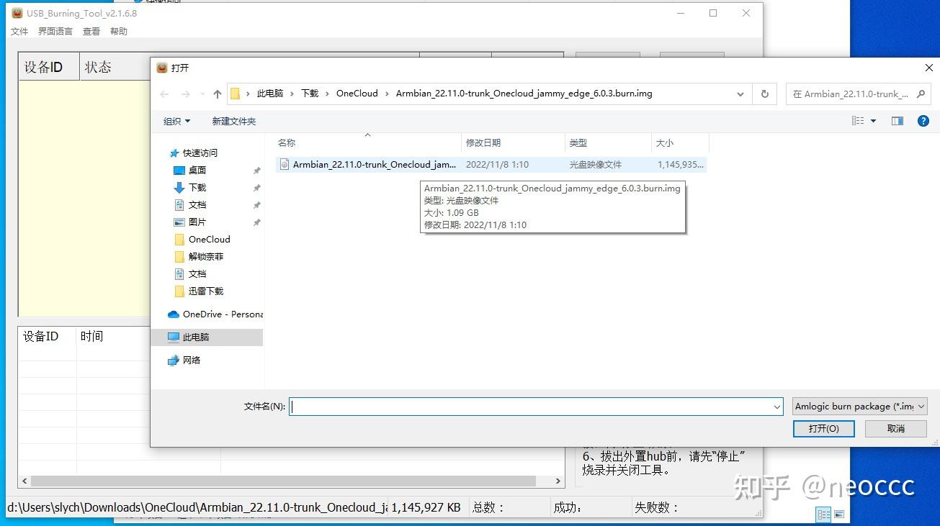
Task: Click 下载 in the address breadcrumb
Action: [310, 94]
